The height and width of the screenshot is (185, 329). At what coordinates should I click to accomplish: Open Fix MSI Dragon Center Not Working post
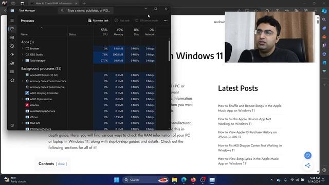point(250,148)
